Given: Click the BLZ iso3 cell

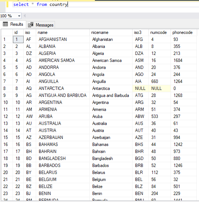Looking at the screenshot, I should click(141, 187).
